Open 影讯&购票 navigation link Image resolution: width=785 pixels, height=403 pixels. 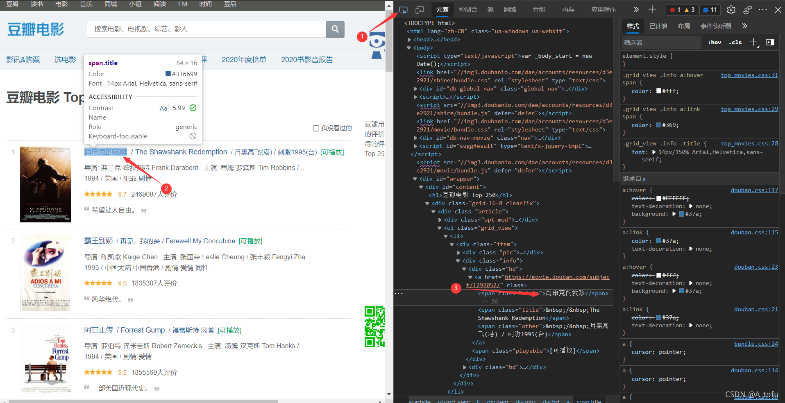[23, 60]
